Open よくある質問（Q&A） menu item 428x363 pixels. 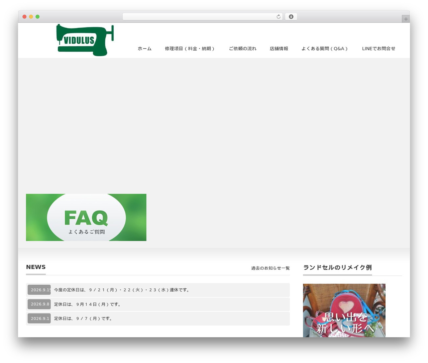(x=325, y=49)
